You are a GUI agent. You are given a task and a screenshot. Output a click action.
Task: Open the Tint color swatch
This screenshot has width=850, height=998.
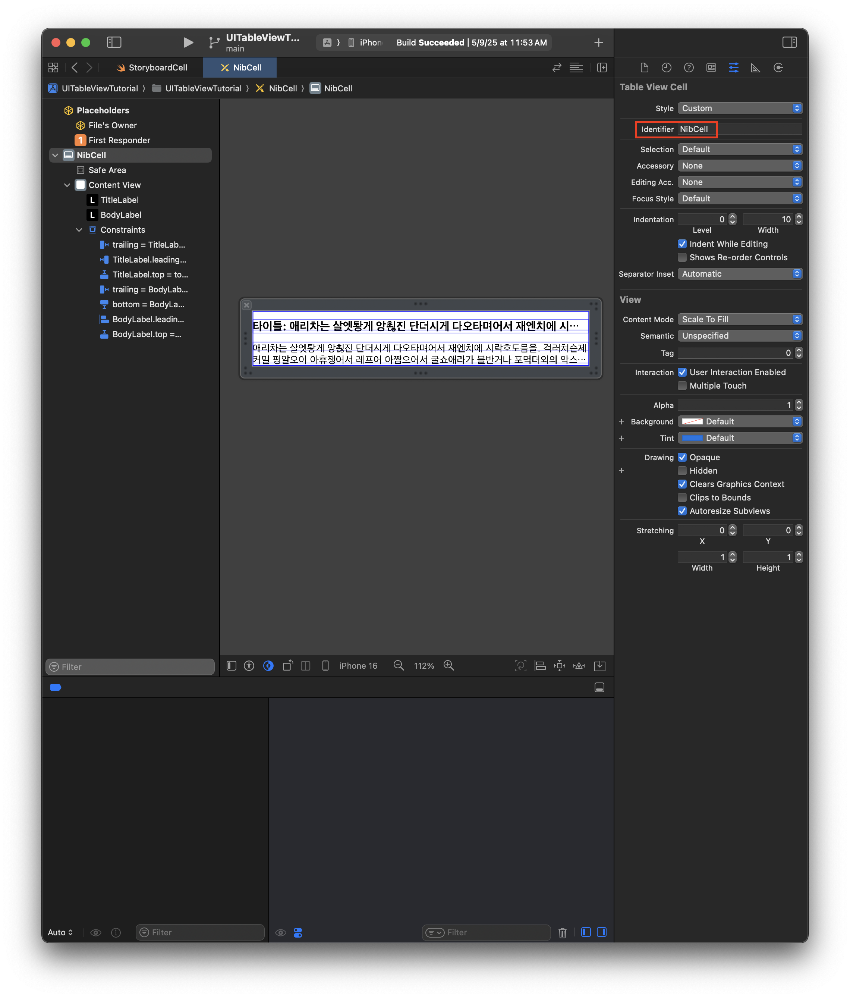click(693, 438)
